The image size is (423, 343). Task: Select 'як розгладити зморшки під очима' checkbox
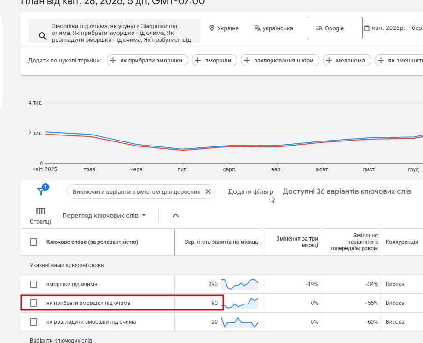coord(34,322)
